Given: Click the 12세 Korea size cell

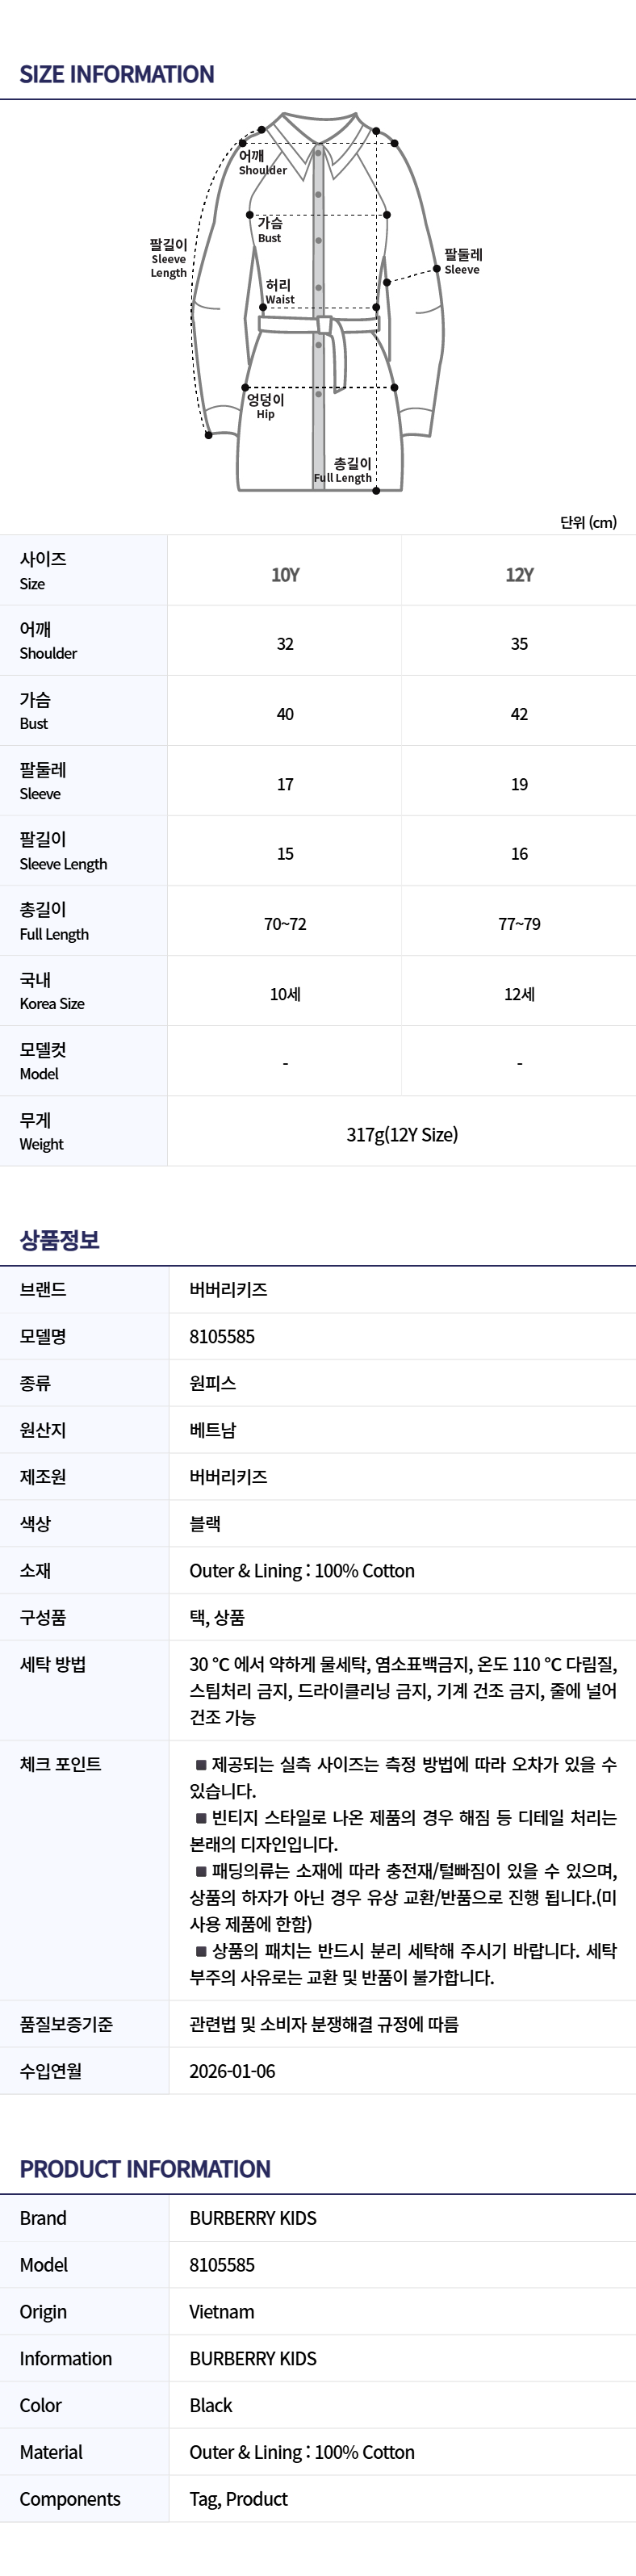Looking at the screenshot, I should (x=519, y=994).
